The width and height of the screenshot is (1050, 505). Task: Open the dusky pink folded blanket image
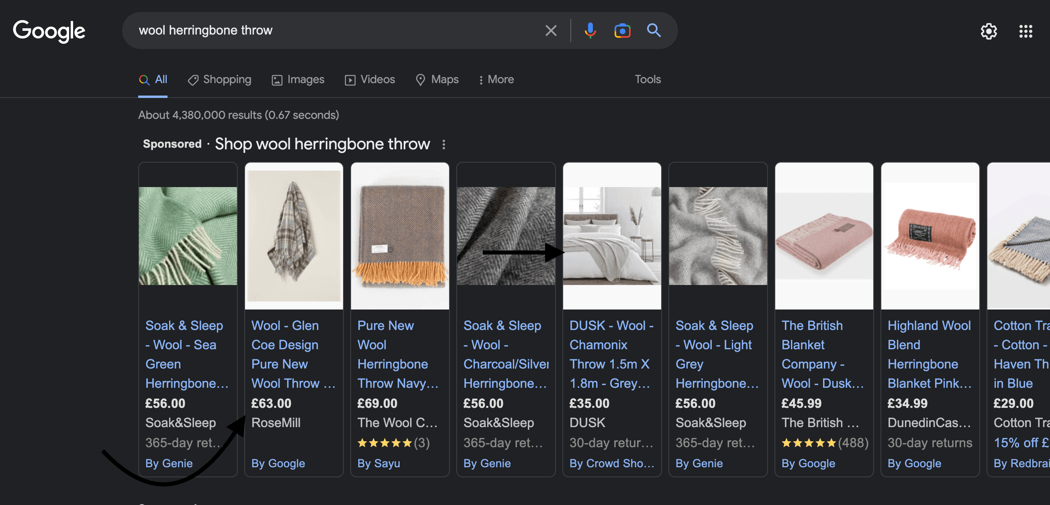[x=824, y=236]
